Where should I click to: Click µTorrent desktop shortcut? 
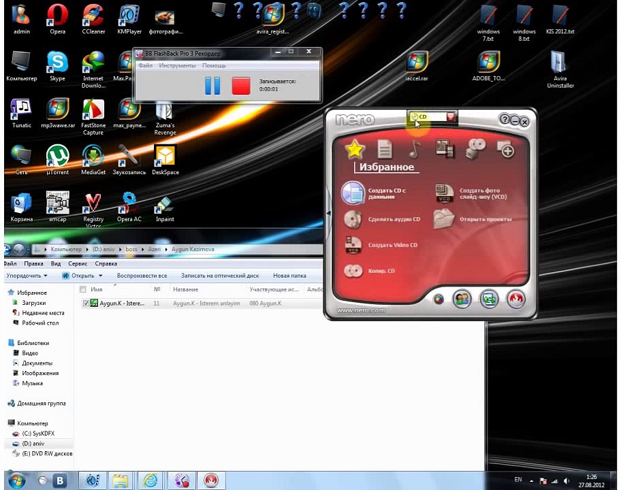(57, 160)
